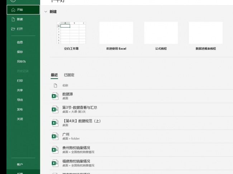Screen dimensions: 233x174
Task: Switch to the 已固定 tab
Action: tap(69, 75)
